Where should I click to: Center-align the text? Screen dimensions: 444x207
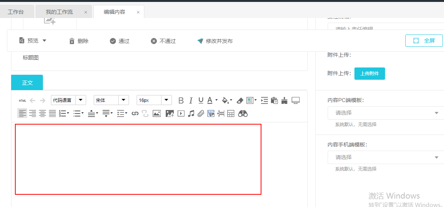click(42, 114)
